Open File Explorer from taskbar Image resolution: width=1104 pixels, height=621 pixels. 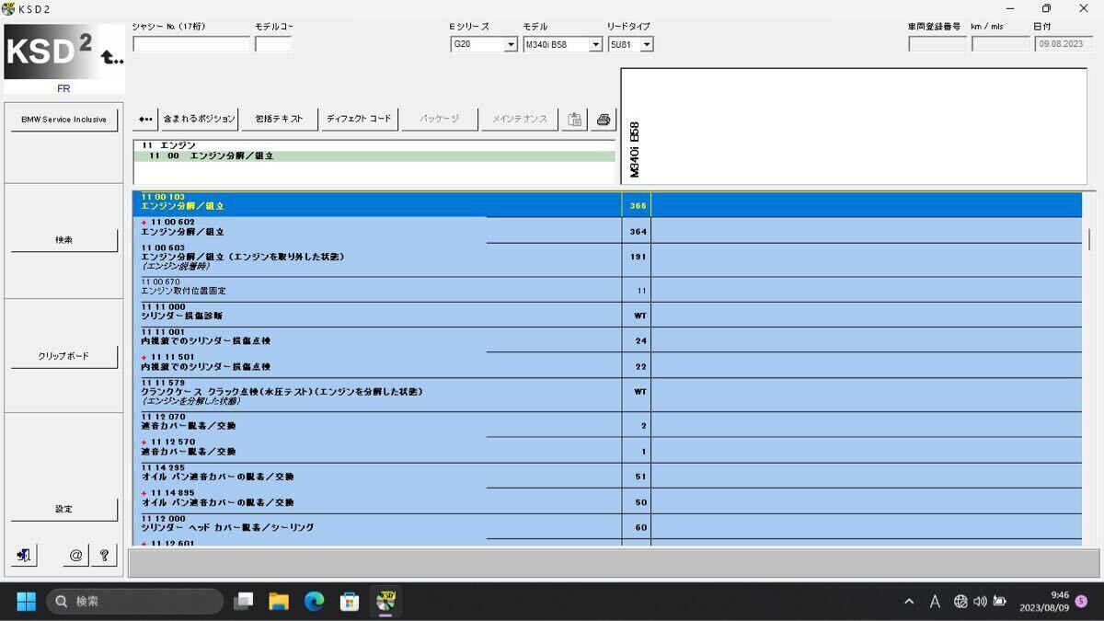279,602
